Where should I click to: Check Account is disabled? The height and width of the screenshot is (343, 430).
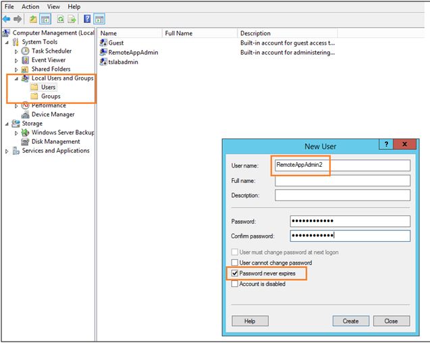(235, 284)
